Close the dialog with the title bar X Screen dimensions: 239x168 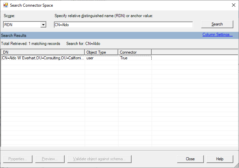pos(233,5)
